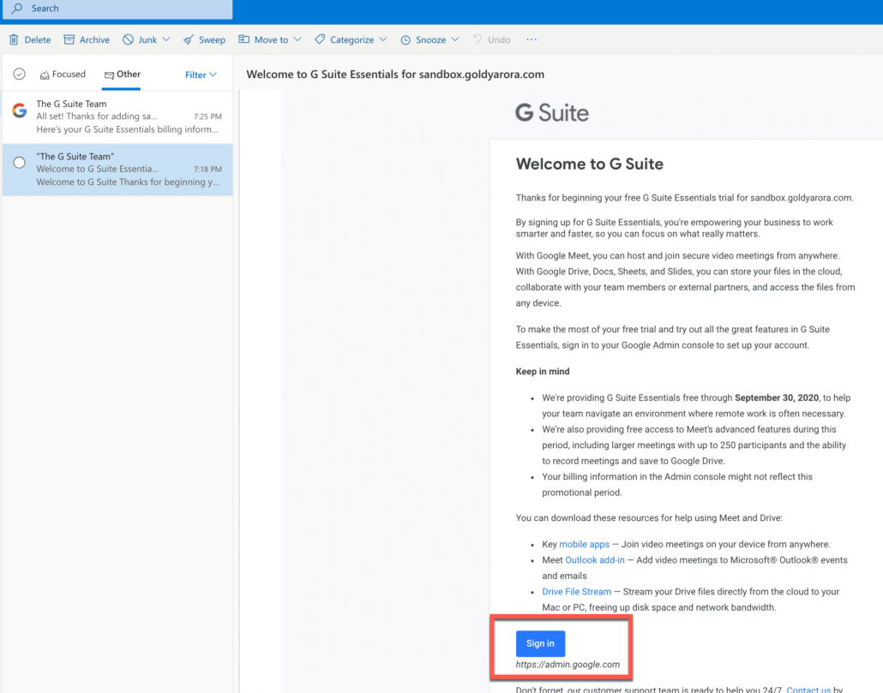This screenshot has height=693, width=883.
Task: Click the Keep in mind bold text
Action: pos(543,371)
